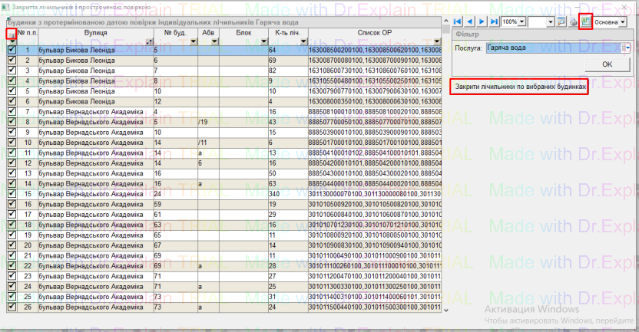Open print preview magnifier icon

[x=561, y=21]
